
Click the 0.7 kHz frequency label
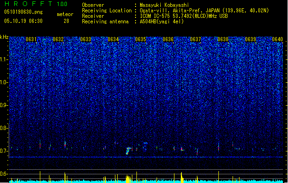pos(4,151)
